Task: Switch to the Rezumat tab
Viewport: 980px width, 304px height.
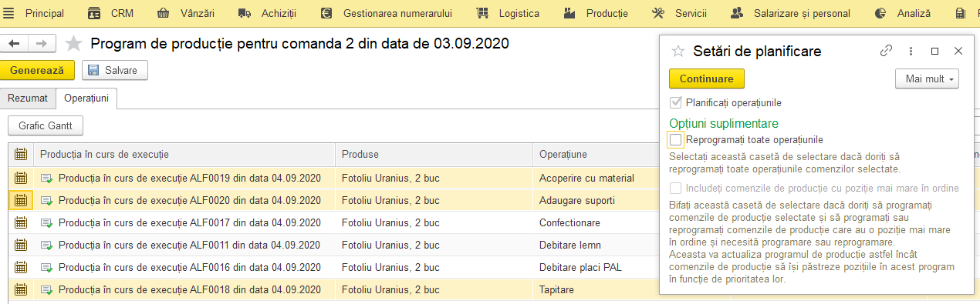Action: coord(29,99)
